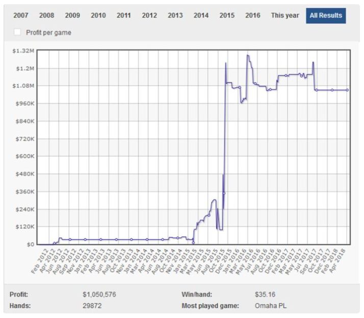
Task: Click the data marker at $0 before 2015 rise
Action: pyautogui.click(x=193, y=243)
